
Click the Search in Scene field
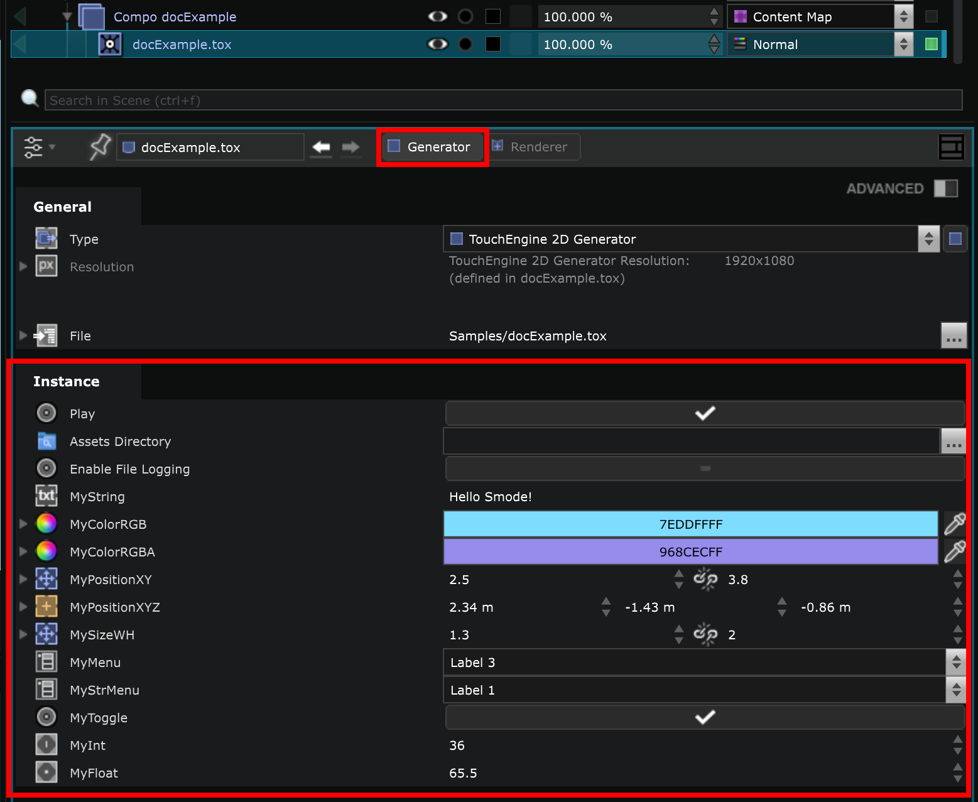(504, 100)
